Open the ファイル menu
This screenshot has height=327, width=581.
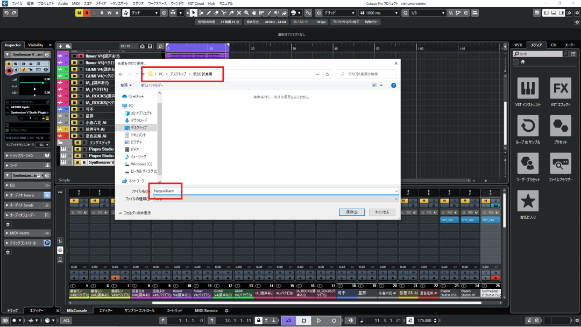click(x=17, y=3)
